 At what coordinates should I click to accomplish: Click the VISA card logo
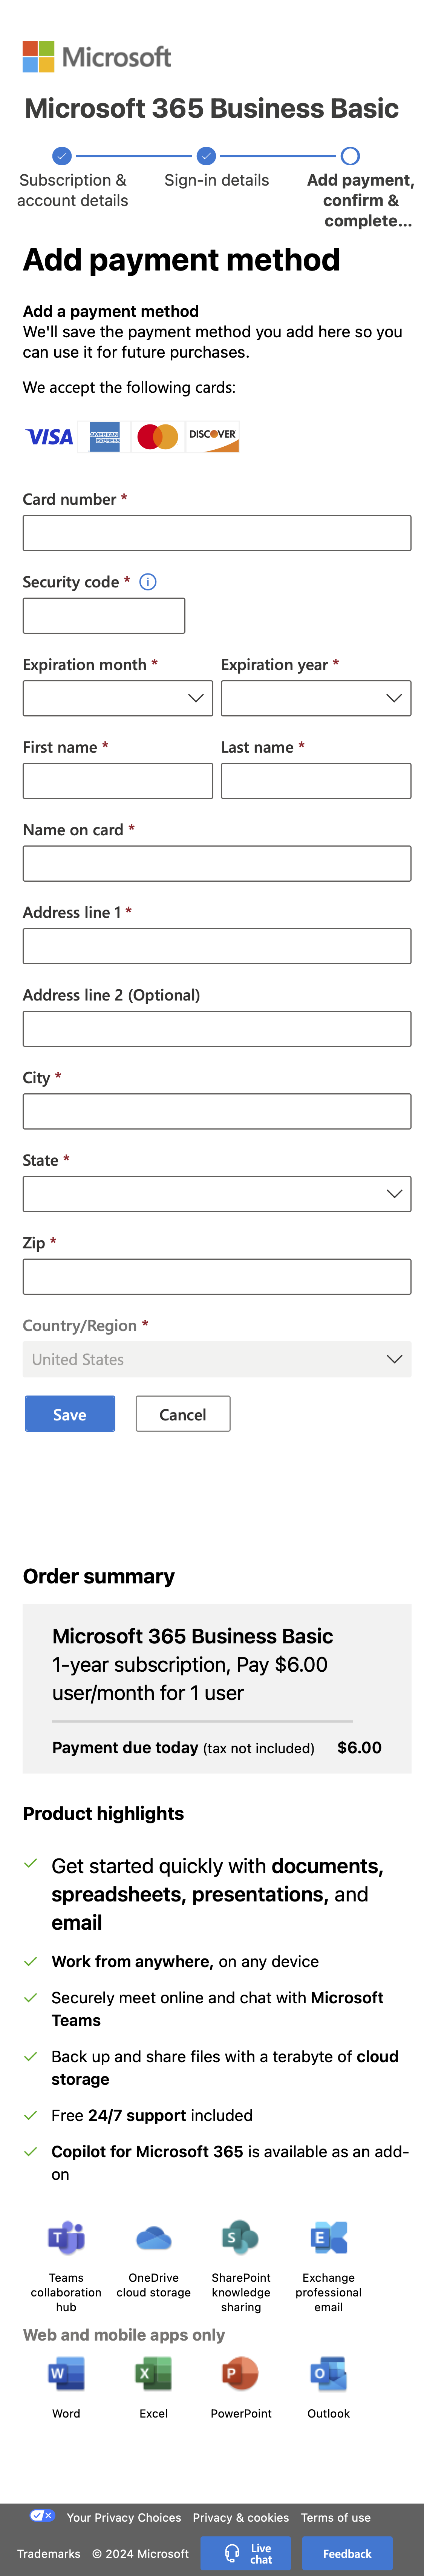tap(48, 437)
